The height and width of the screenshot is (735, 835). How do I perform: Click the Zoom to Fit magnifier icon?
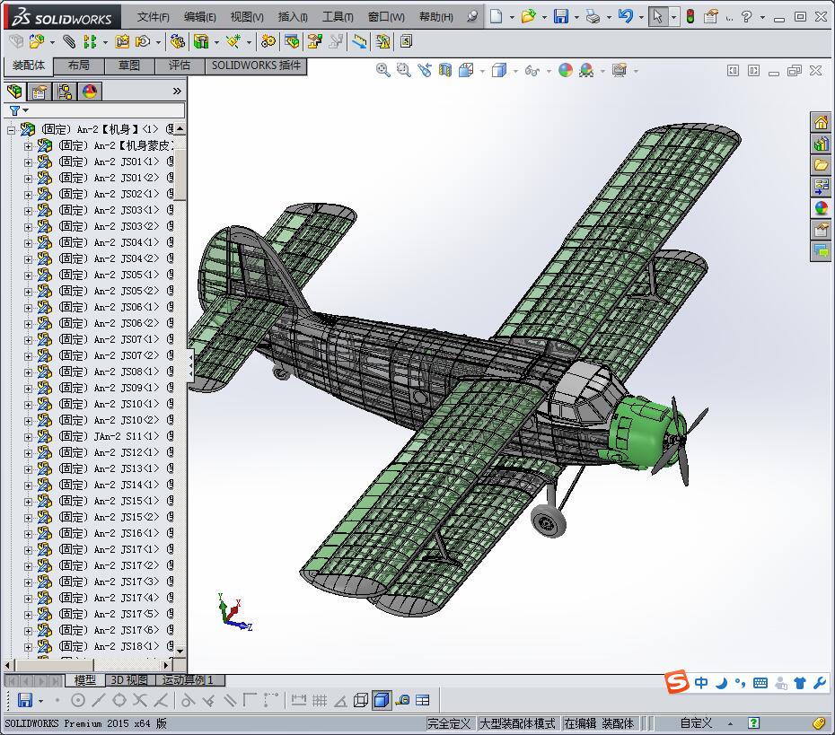[383, 70]
